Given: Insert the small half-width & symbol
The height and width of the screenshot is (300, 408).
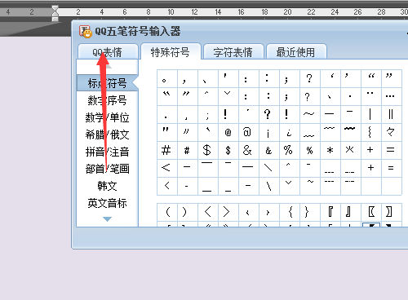Looking at the screenshot, I should tap(269, 150).
